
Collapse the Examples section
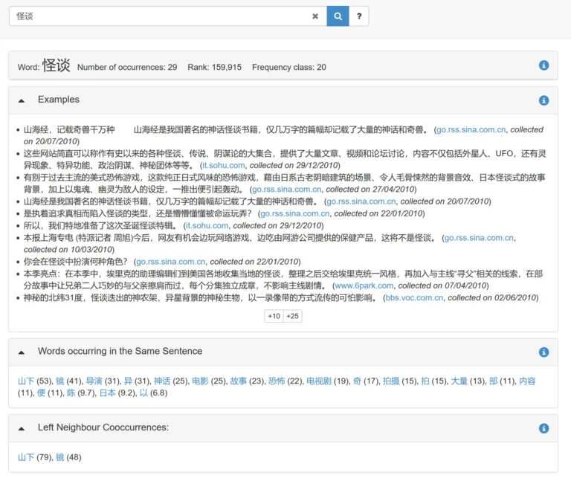(22, 100)
